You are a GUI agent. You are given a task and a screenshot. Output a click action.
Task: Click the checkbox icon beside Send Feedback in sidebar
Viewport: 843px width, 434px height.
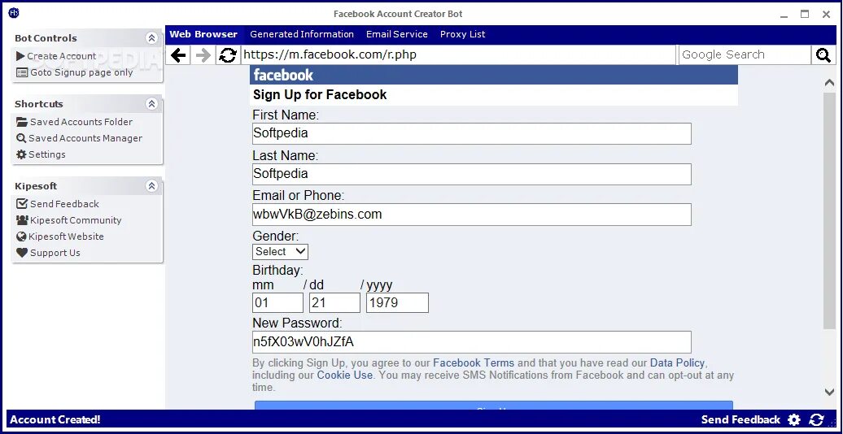21,203
